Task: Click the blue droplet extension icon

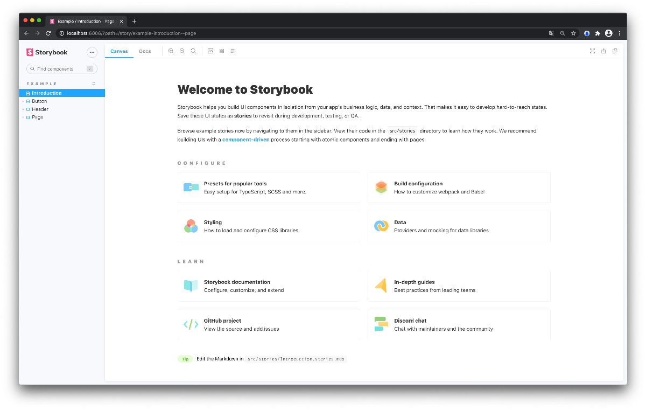Action: click(587, 33)
